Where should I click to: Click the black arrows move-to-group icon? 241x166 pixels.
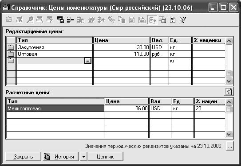pos(71,20)
